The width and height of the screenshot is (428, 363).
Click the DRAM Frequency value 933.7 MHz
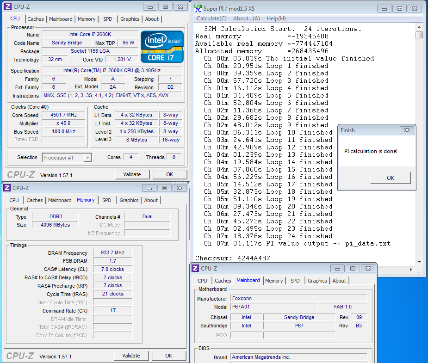coord(113,252)
